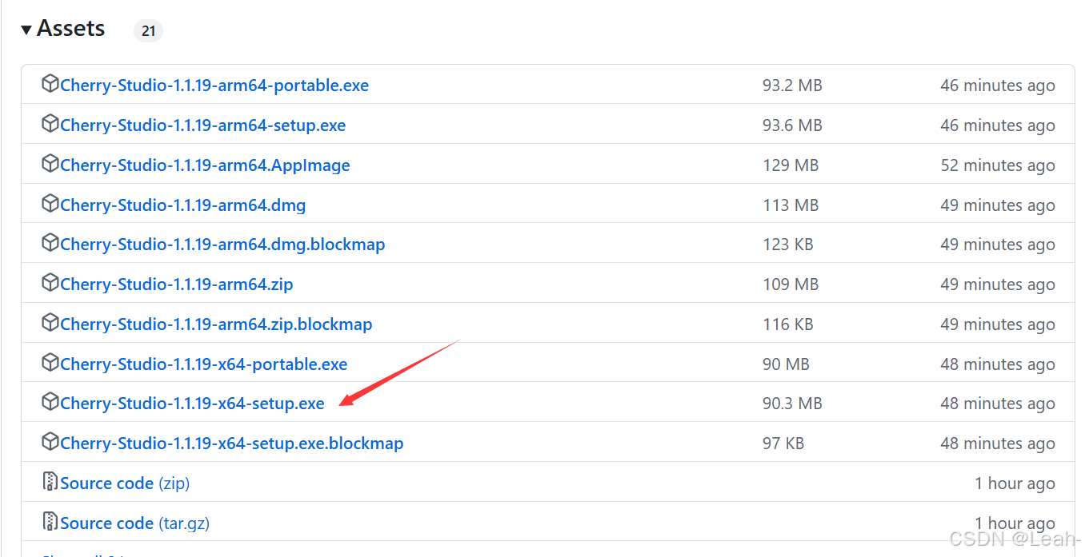
Task: Click the 90.3 MB file size
Action: (x=792, y=404)
